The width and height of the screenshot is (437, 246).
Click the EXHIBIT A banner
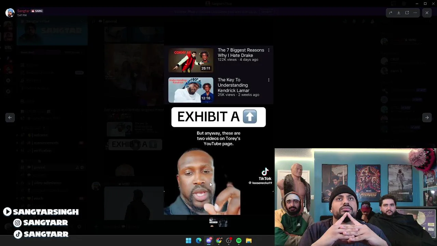tap(218, 117)
